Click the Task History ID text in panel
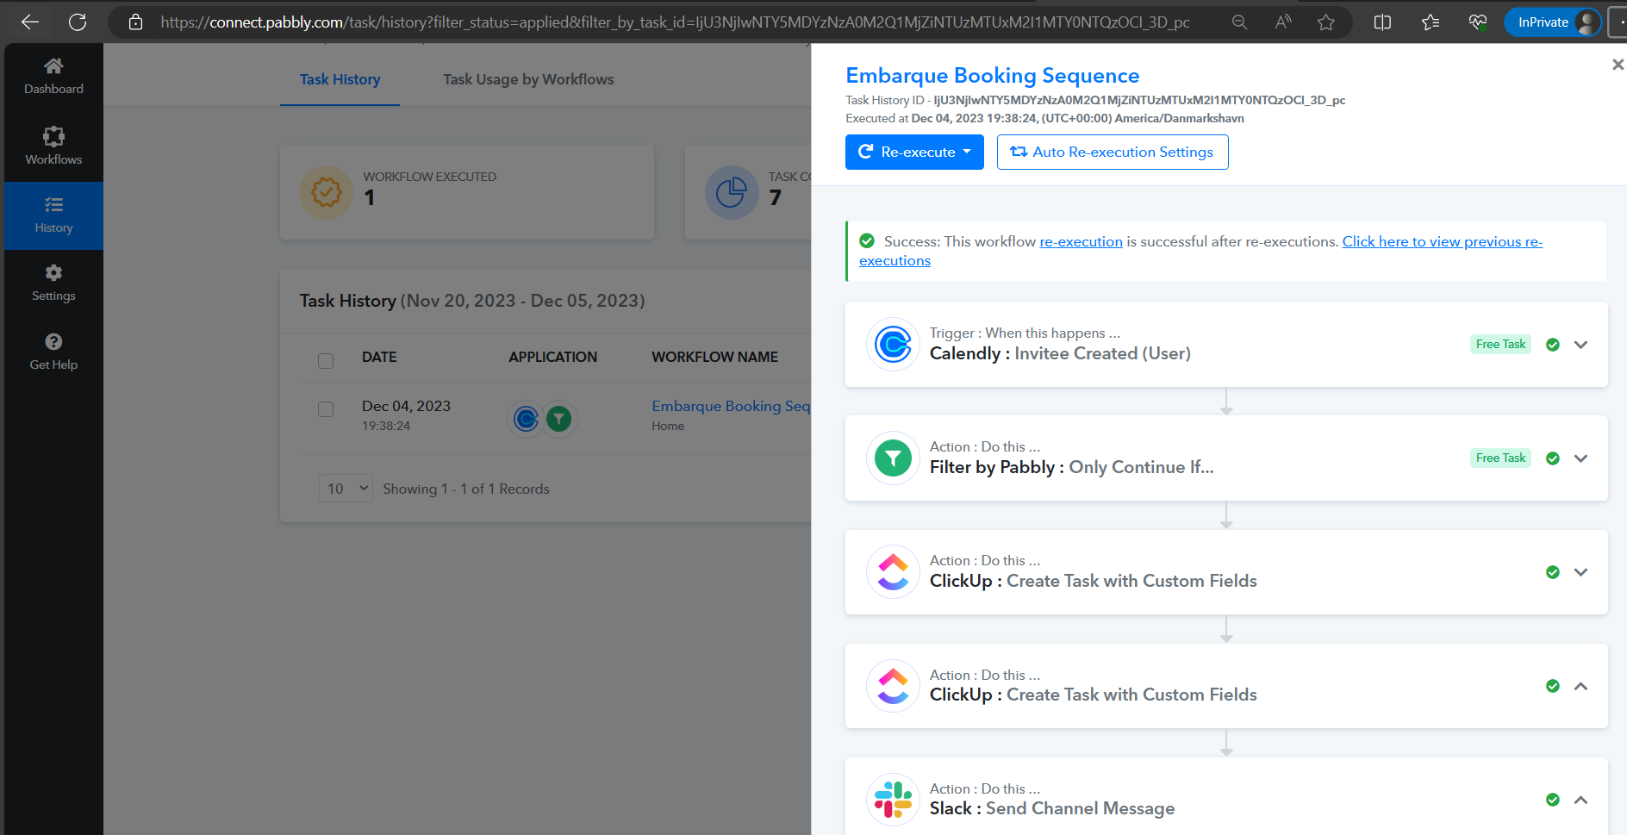 (x=1095, y=100)
